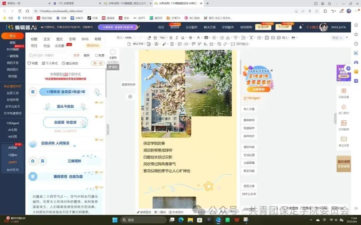
Task: Click the 功能设置 grid icon
Action: [x=344, y=91]
